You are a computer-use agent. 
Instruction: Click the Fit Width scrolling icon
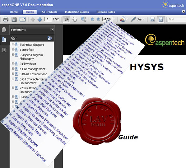[152, 19]
